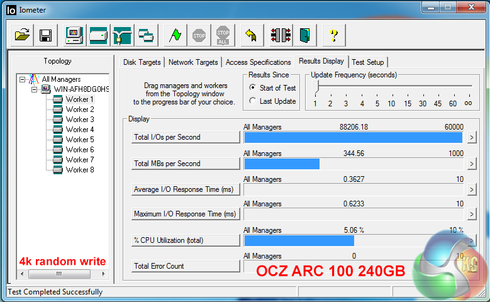Open the Access Specifications tab
Viewport: 490px width, 302px height.
point(258,62)
